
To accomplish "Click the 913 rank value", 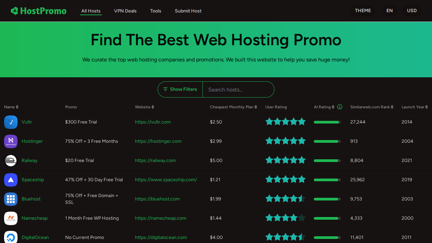I will tap(354, 141).
